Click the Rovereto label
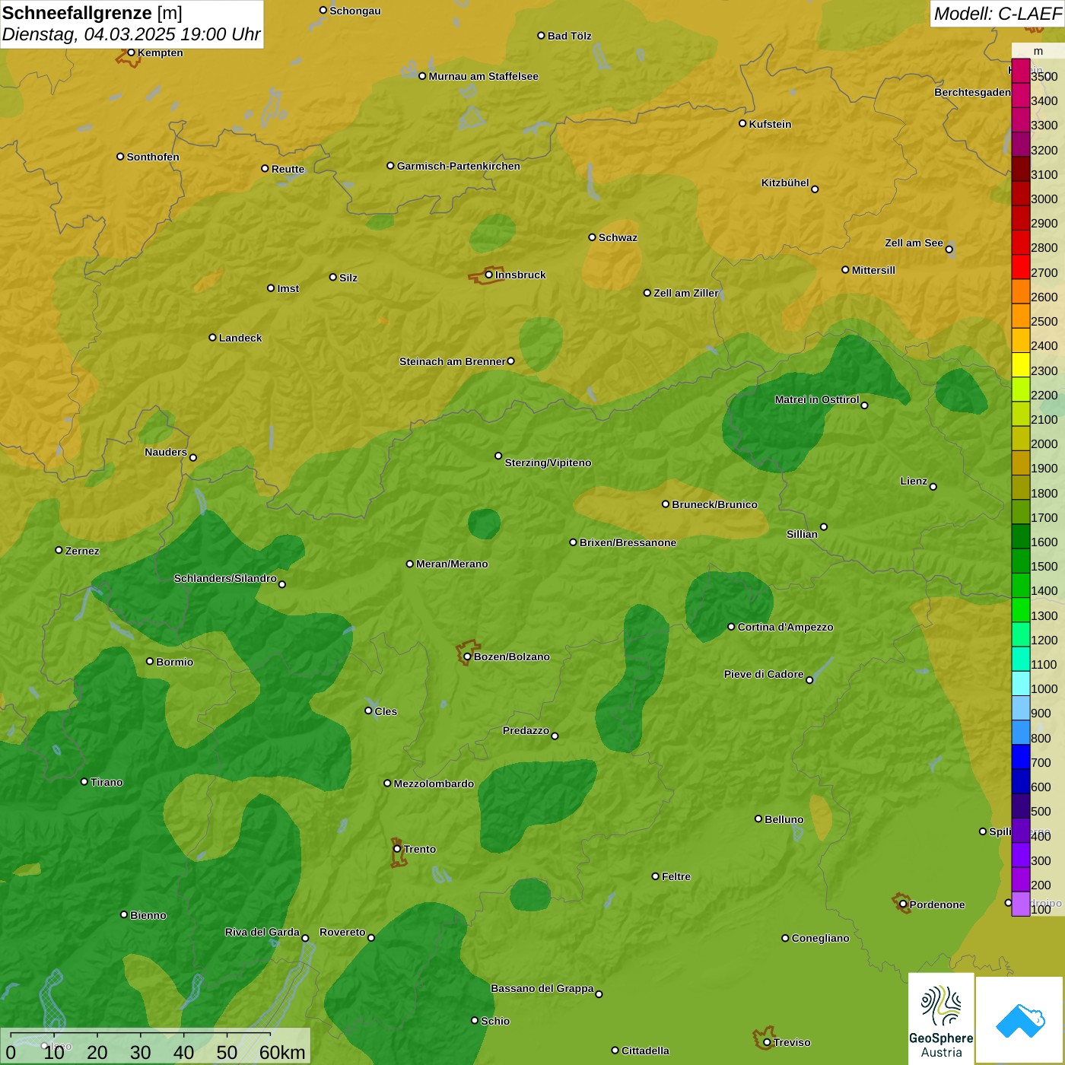The width and height of the screenshot is (1065, 1065). pyautogui.click(x=342, y=932)
